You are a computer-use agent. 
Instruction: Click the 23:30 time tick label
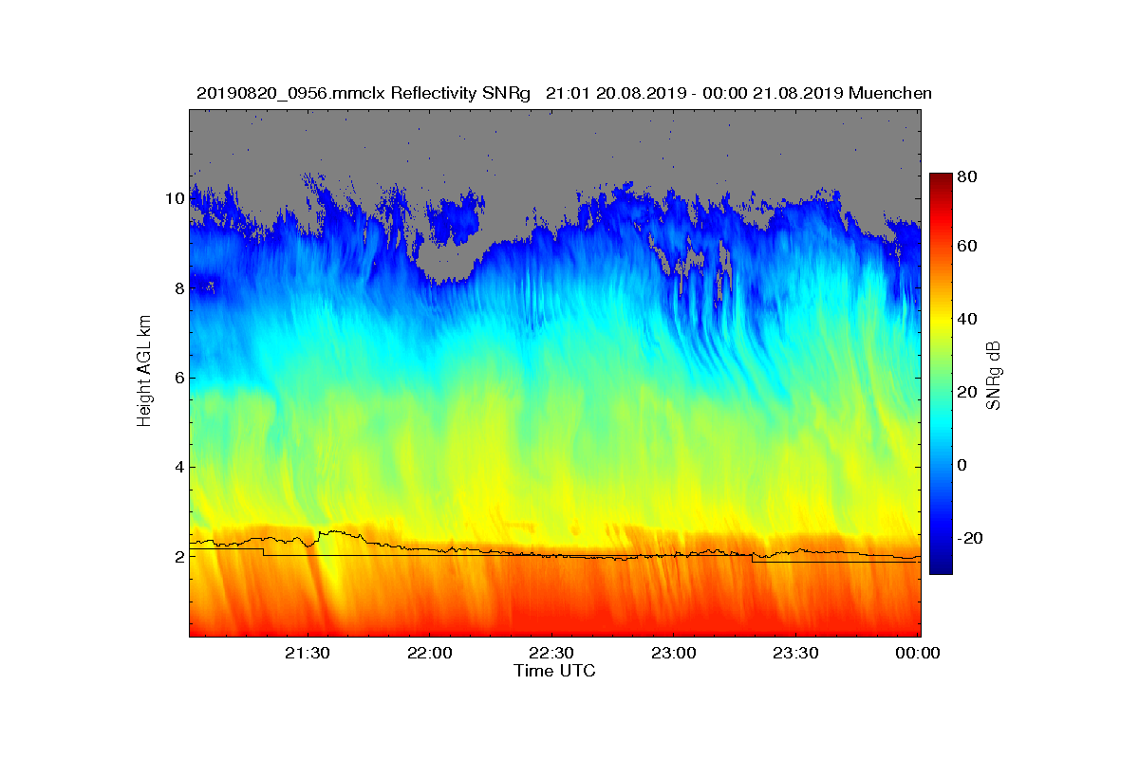[794, 653]
